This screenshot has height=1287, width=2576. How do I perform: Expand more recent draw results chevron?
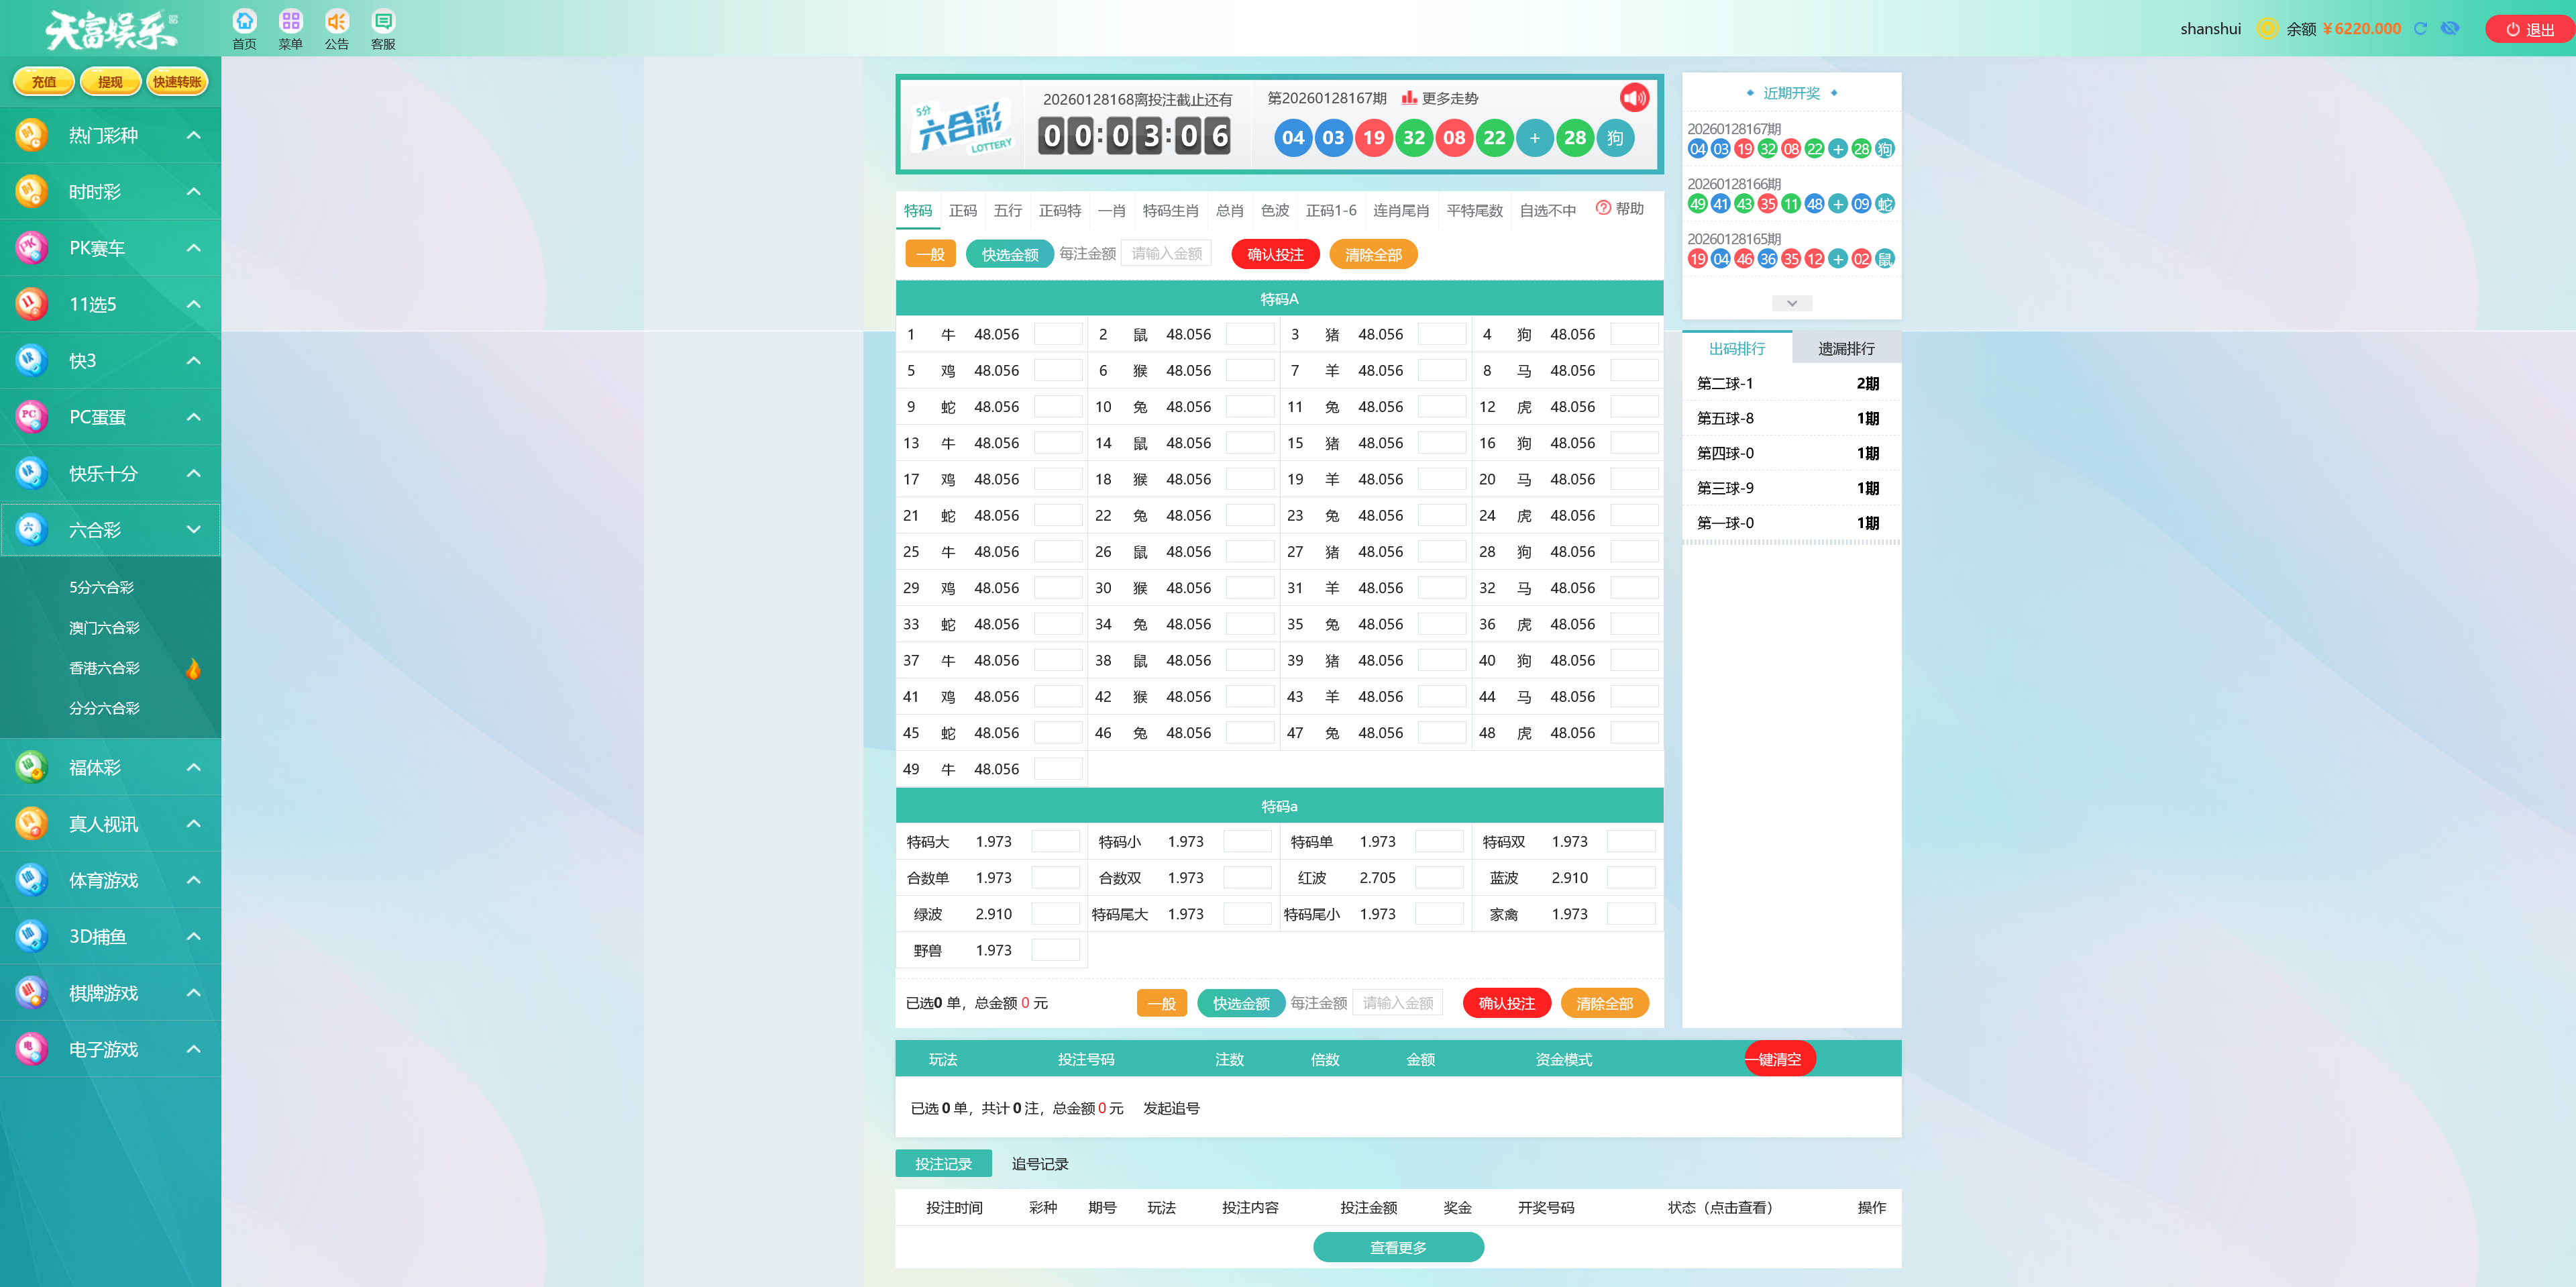[1791, 303]
